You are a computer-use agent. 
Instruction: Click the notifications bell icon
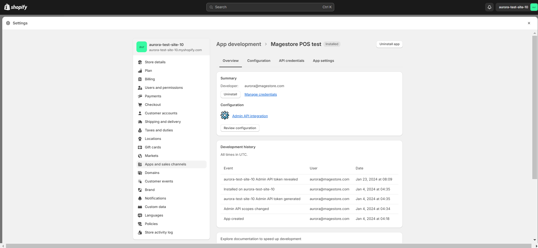tap(489, 7)
